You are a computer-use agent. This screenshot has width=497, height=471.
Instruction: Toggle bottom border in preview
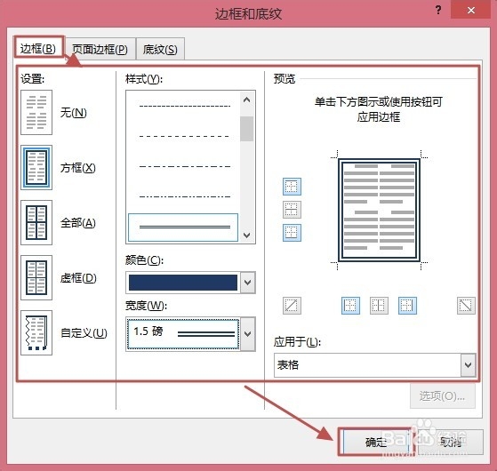[292, 233]
